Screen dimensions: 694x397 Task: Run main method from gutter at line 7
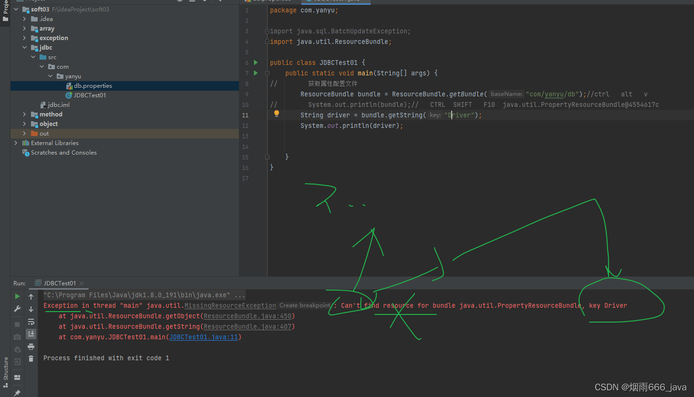256,73
